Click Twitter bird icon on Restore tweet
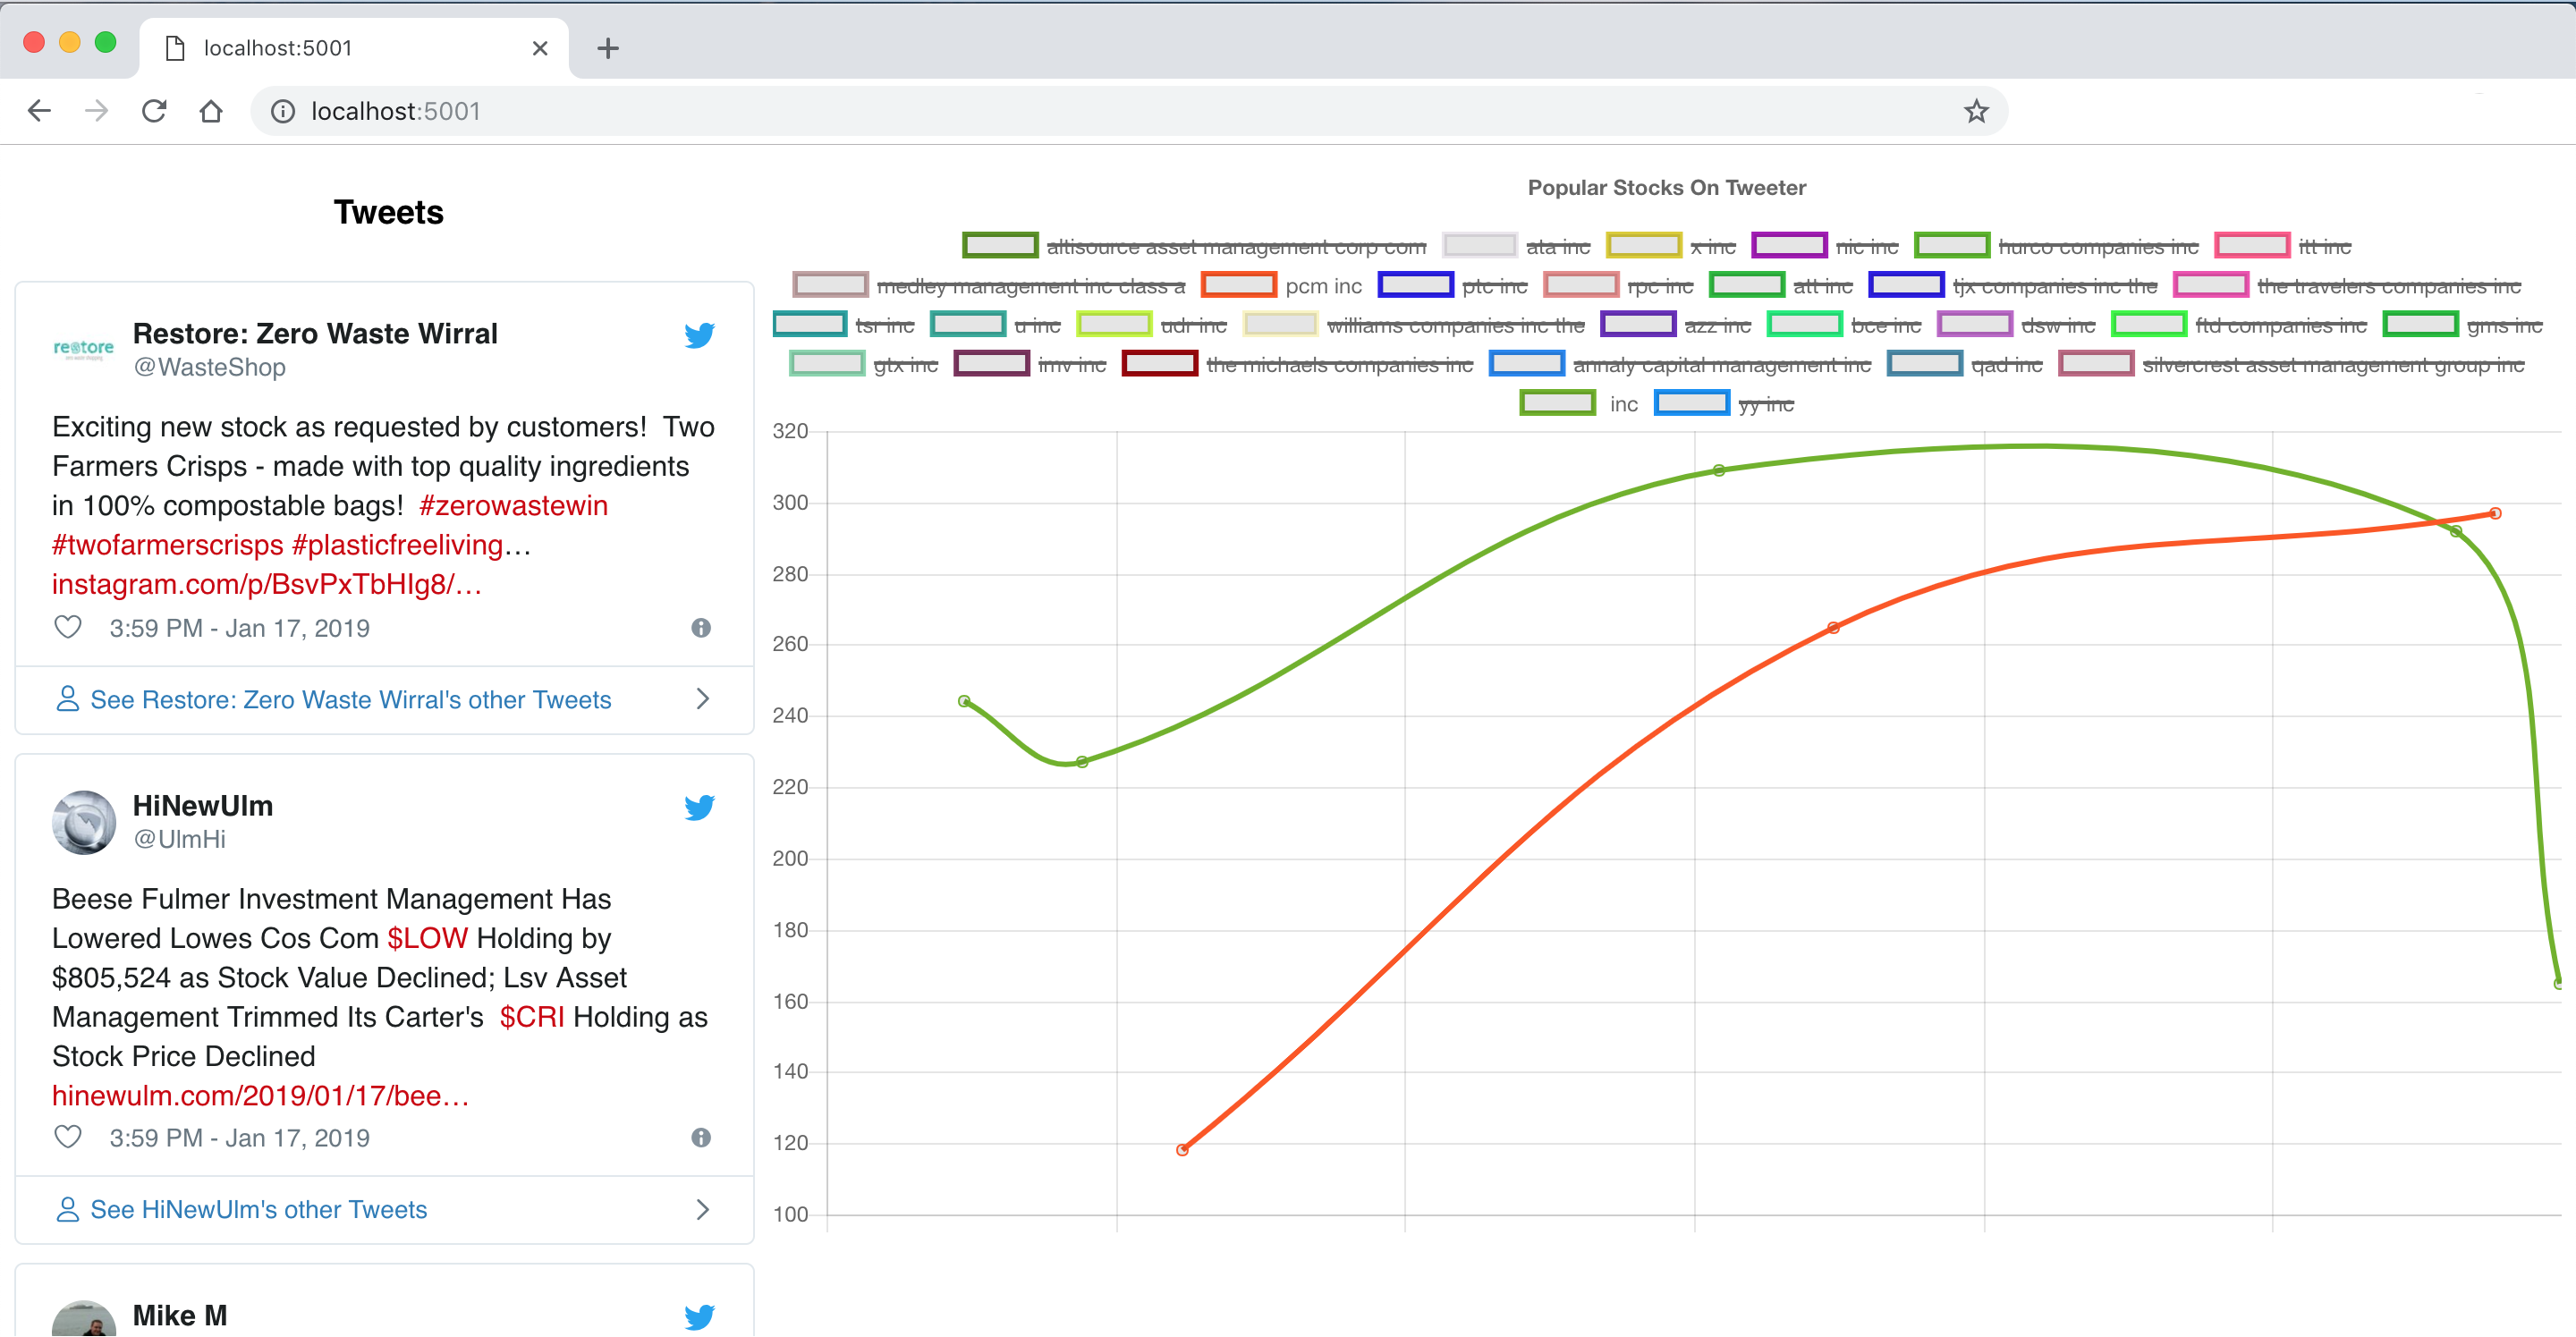Viewport: 2576px width, 1337px height. pyautogui.click(x=699, y=335)
